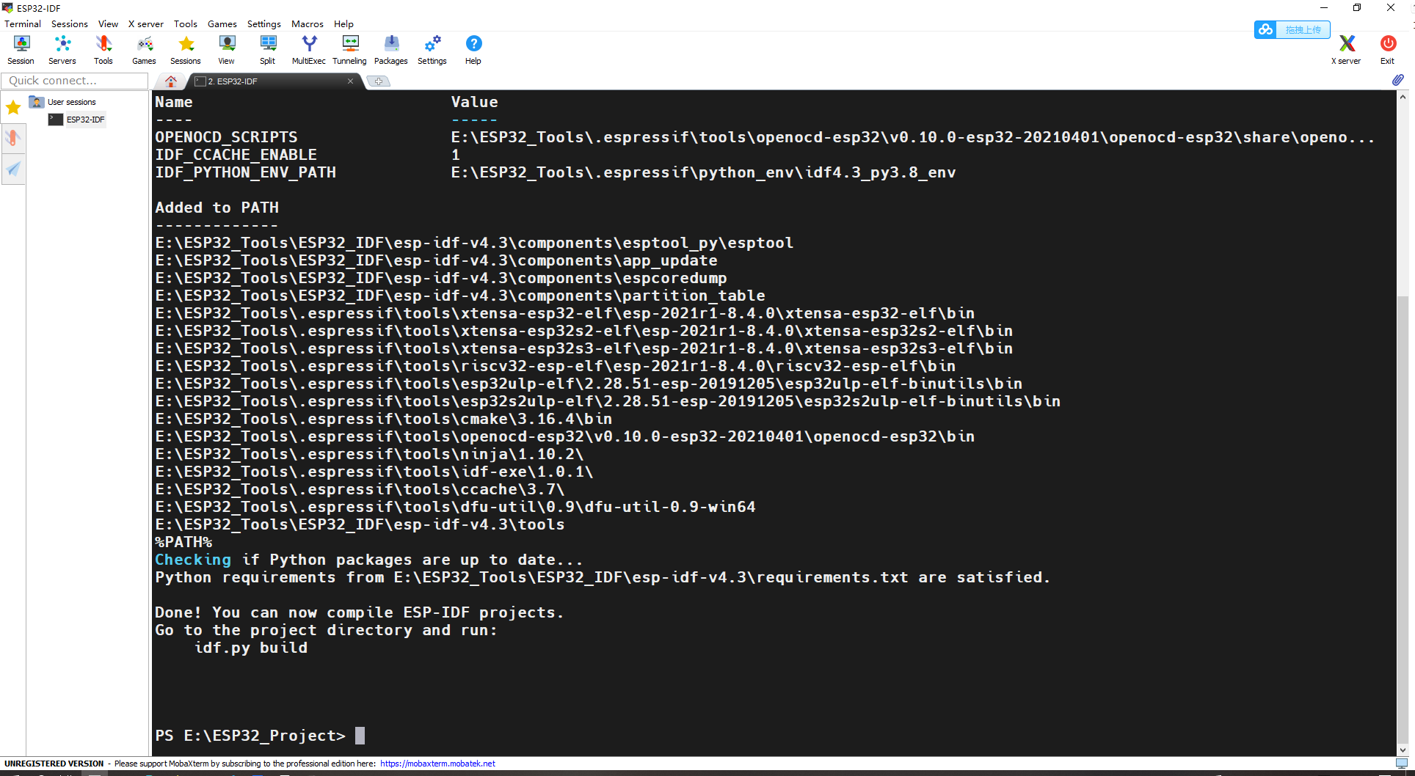Open the Tools panel from the toolbar

click(x=103, y=49)
